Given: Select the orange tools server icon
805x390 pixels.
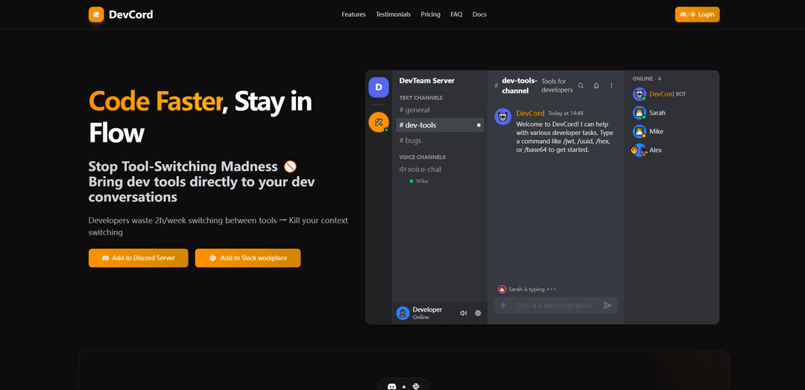Looking at the screenshot, I should [x=379, y=122].
